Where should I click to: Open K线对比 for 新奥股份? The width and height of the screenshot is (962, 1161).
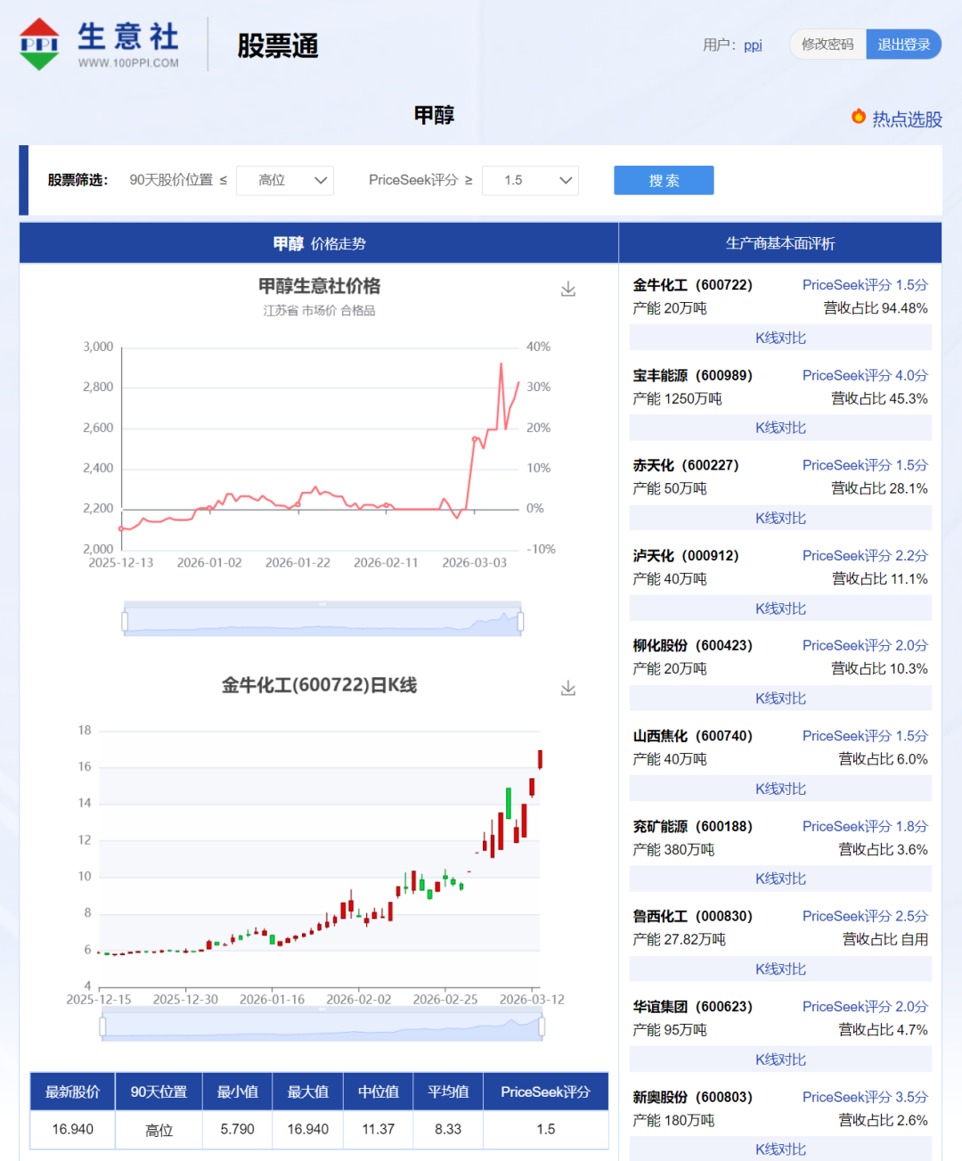coord(780,1149)
